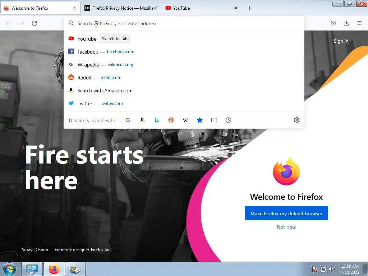Select the Facebook suggestion
368x276 pixels.
184,52
